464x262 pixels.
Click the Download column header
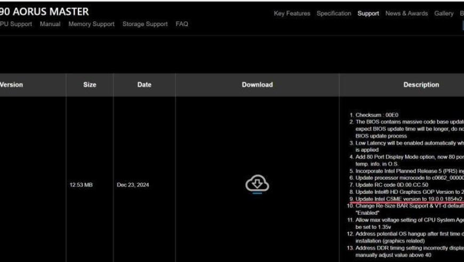click(257, 85)
